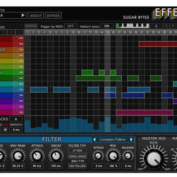Toggle ON for the second red track
The image size is (177, 177).
tap(21, 44)
